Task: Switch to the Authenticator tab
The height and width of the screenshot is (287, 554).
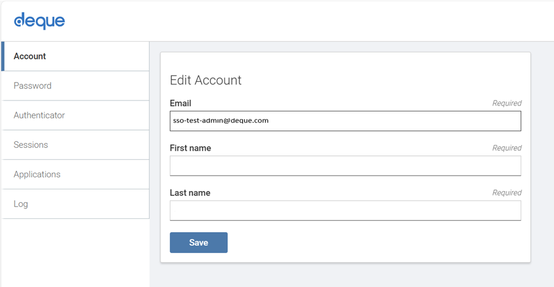Action: coord(39,115)
